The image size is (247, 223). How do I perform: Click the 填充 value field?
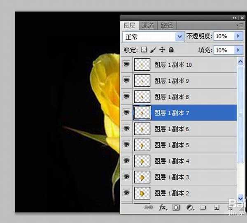pyautogui.click(x=224, y=50)
